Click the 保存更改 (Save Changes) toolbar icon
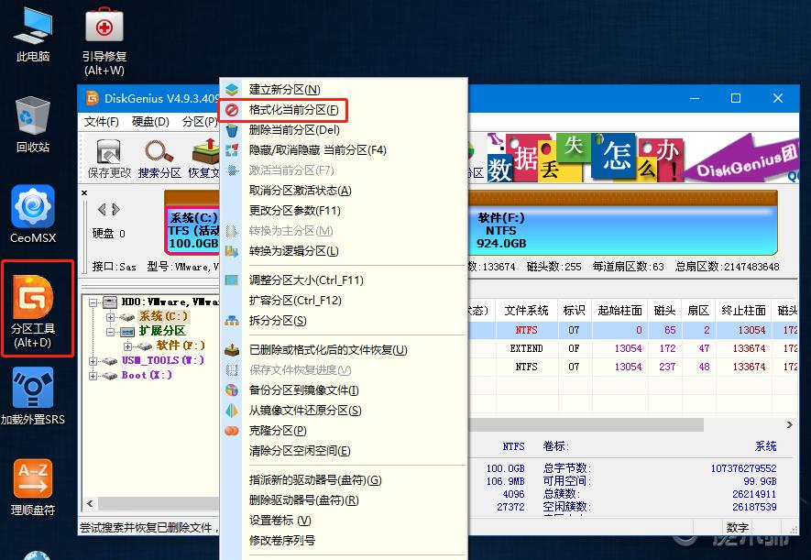Viewport: 811px width, 560px height. (x=110, y=158)
